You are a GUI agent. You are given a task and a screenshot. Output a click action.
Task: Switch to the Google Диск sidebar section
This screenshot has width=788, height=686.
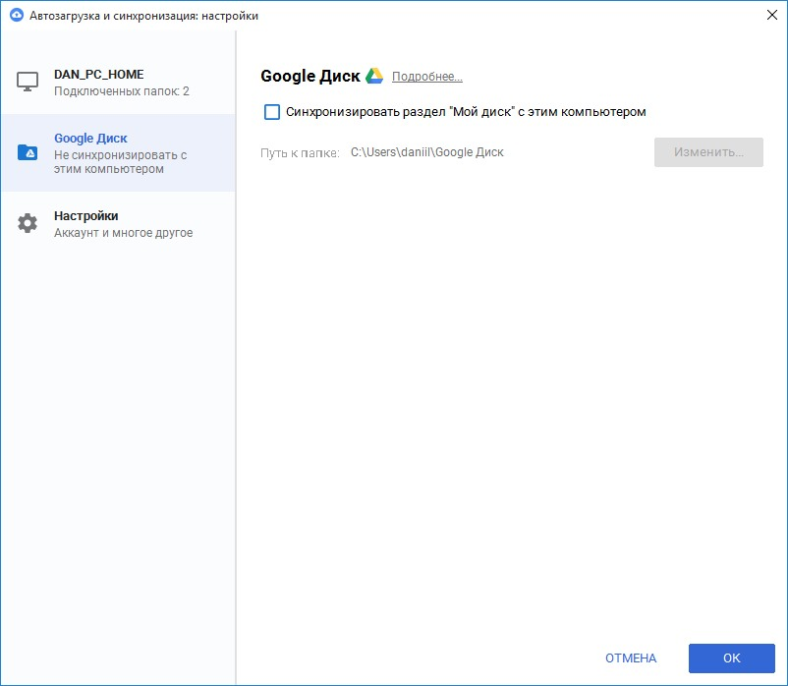coord(90,139)
